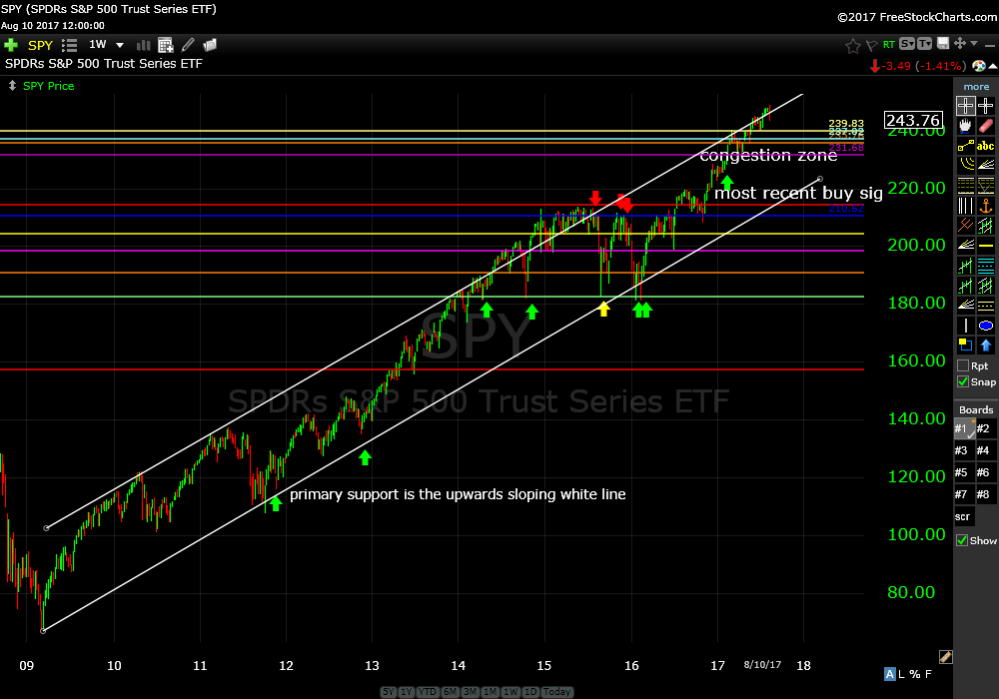Select the trend line drawing tool
This screenshot has width=999, height=699.
point(965,146)
